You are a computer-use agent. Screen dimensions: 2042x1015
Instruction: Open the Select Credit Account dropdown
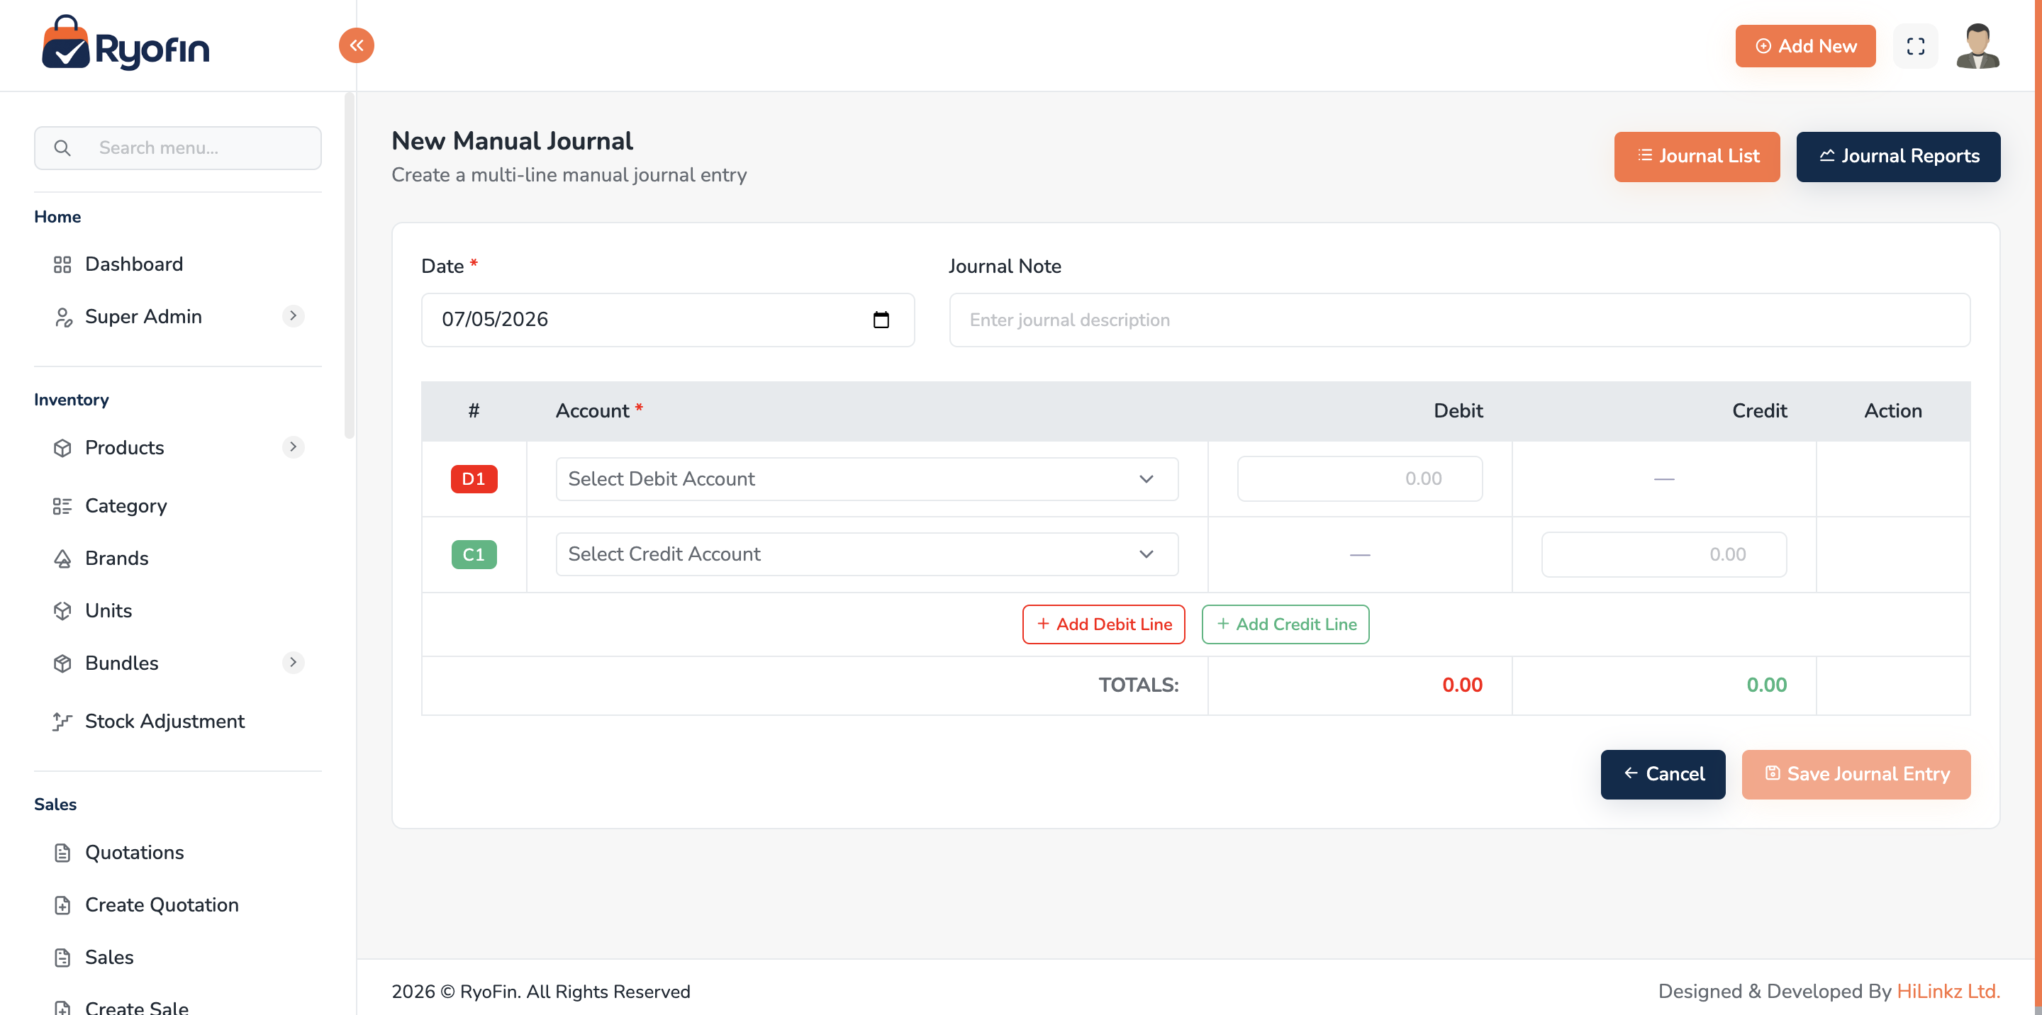[866, 554]
